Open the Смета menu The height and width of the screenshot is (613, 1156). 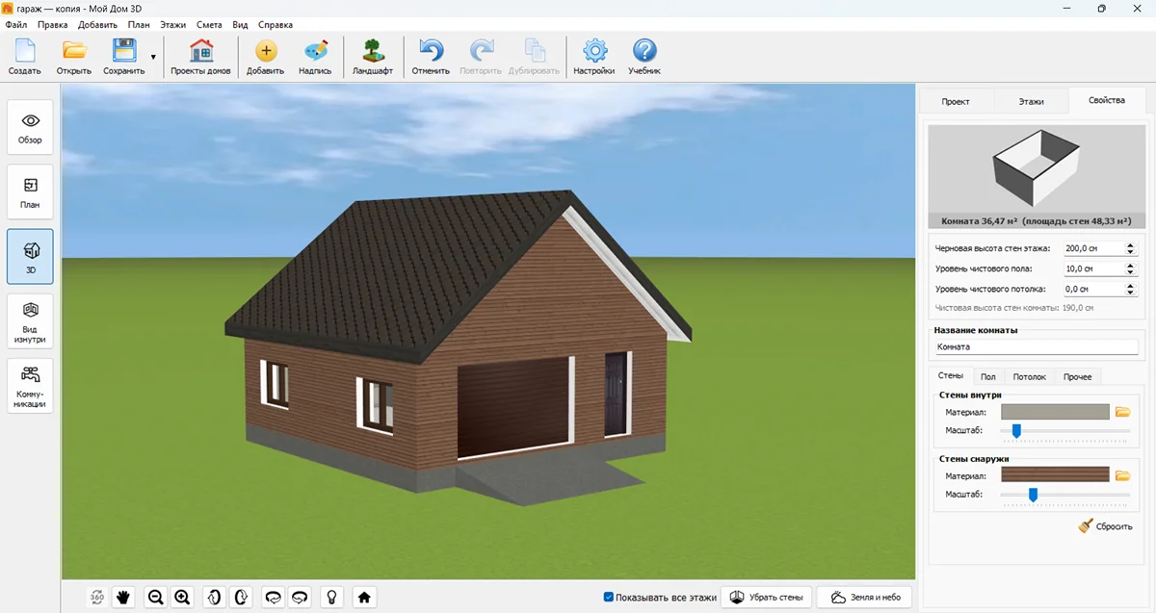(208, 24)
